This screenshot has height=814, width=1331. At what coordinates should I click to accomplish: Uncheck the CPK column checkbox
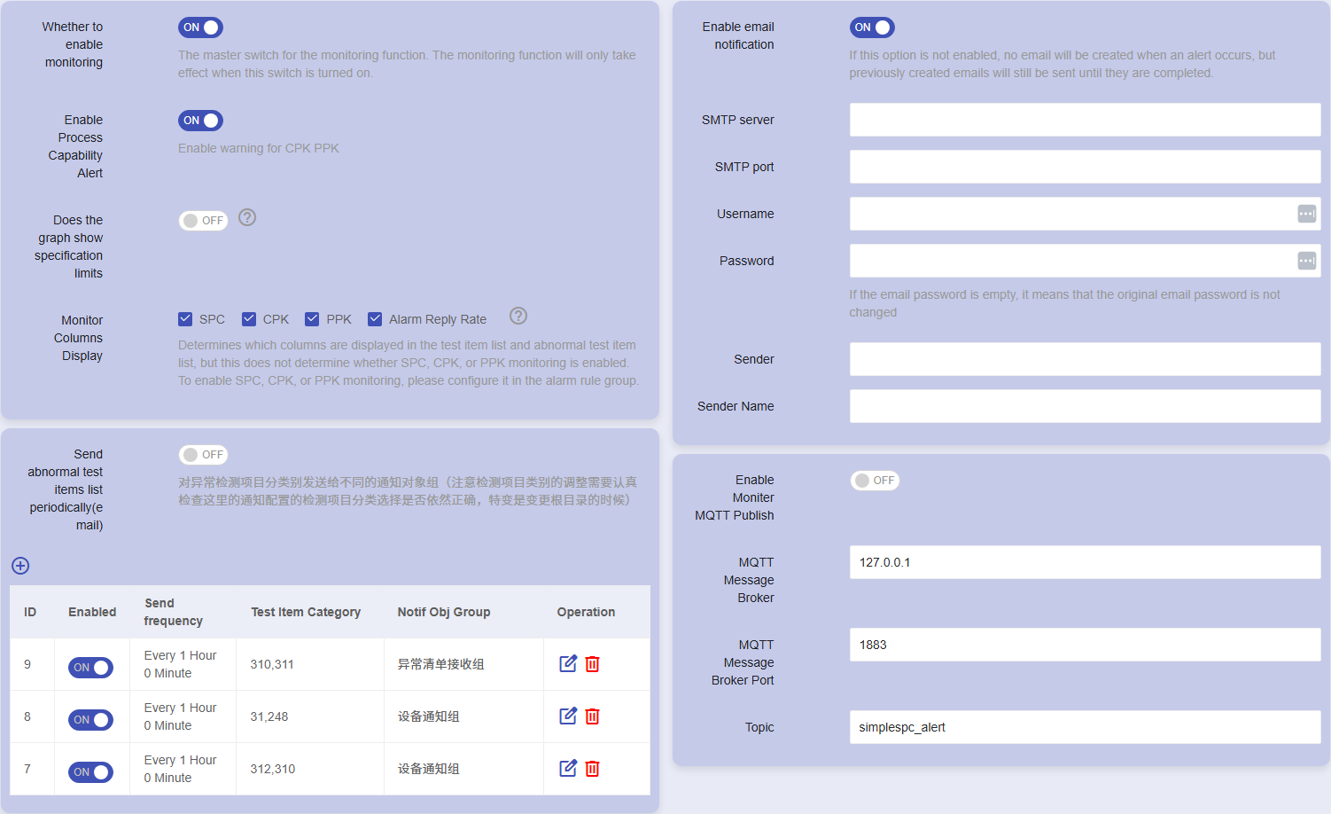[x=249, y=319]
